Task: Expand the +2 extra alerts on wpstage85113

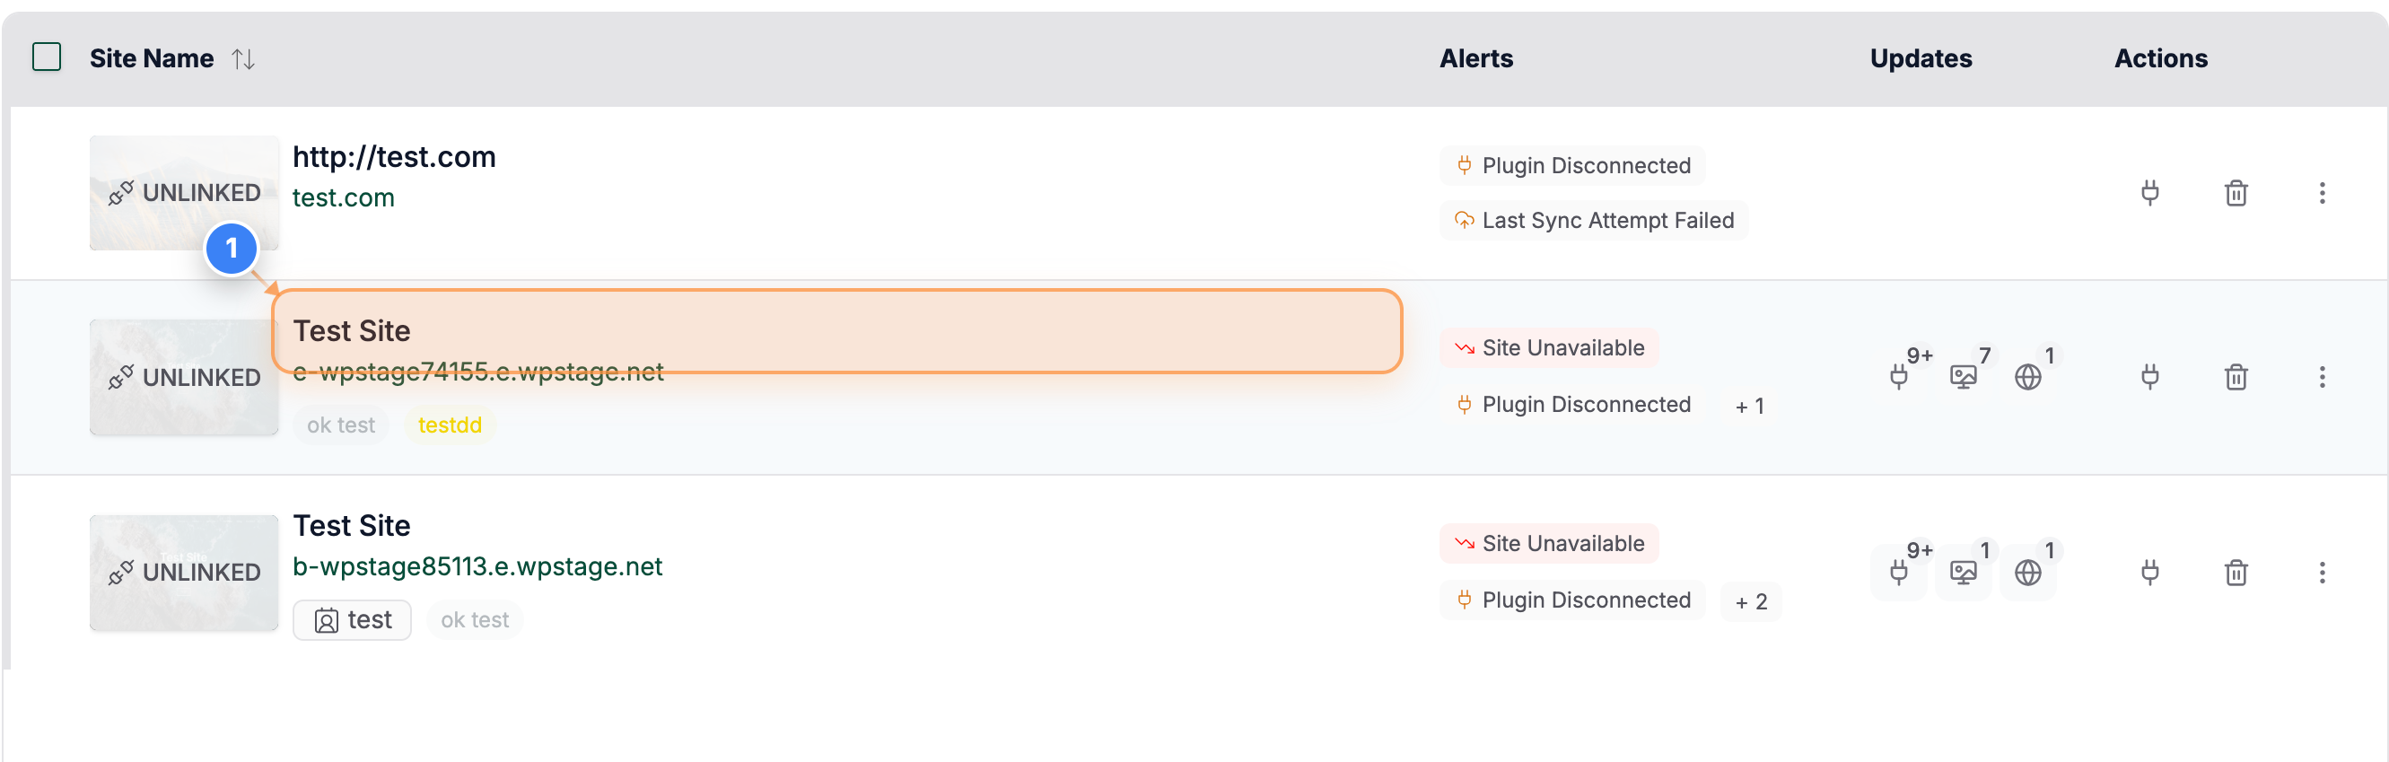Action: tap(1751, 600)
